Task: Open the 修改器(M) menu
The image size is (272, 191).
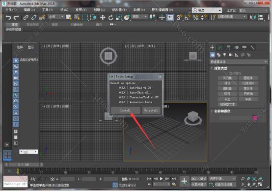Action: coord(119,10)
